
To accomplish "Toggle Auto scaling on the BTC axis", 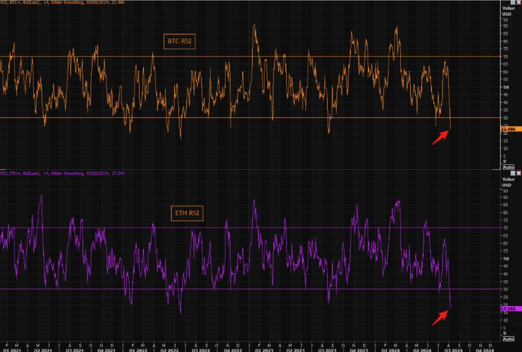I will pos(508,167).
